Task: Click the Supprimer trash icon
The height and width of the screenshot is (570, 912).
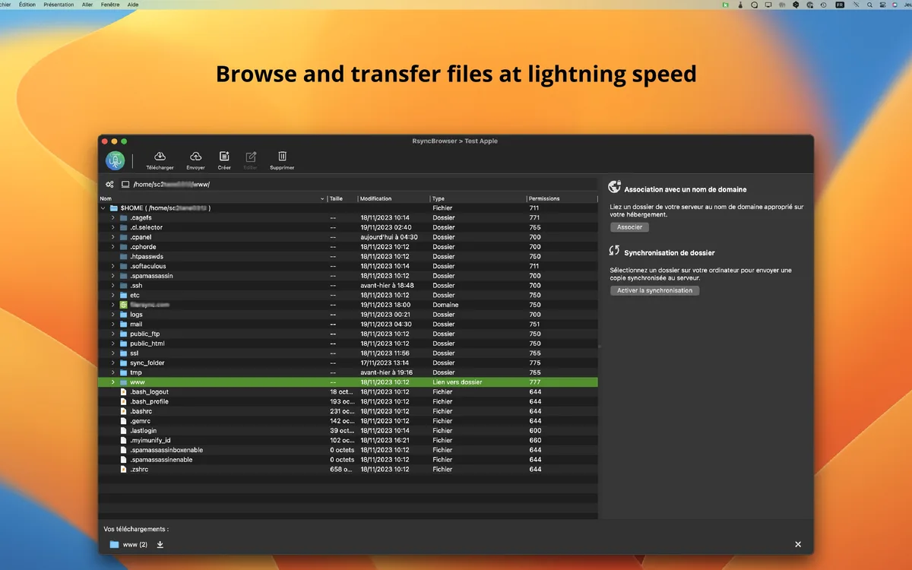Action: pyautogui.click(x=281, y=156)
